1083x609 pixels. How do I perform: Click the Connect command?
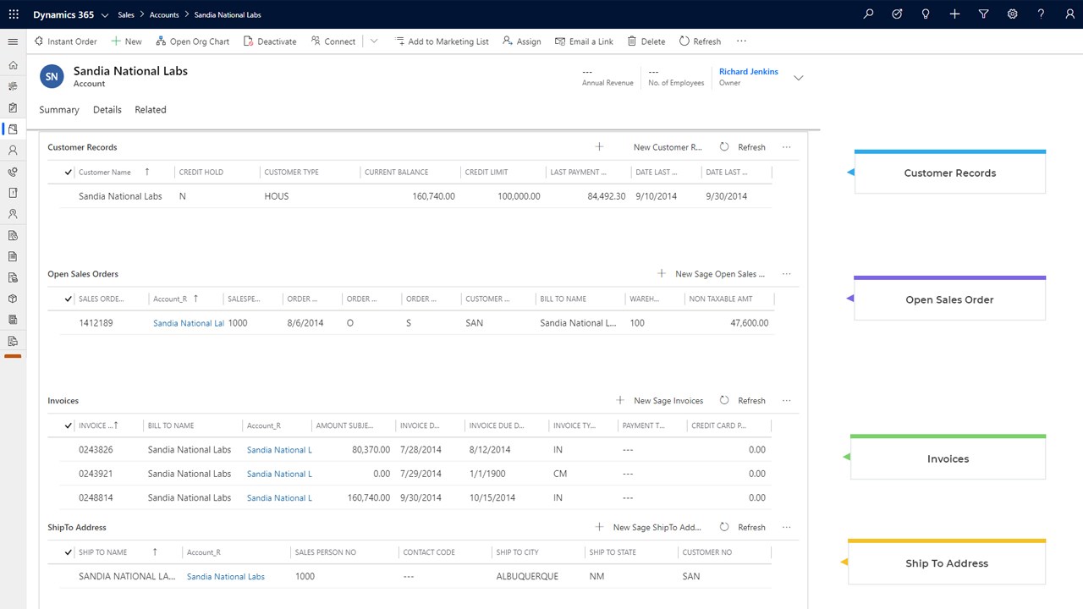(x=333, y=41)
